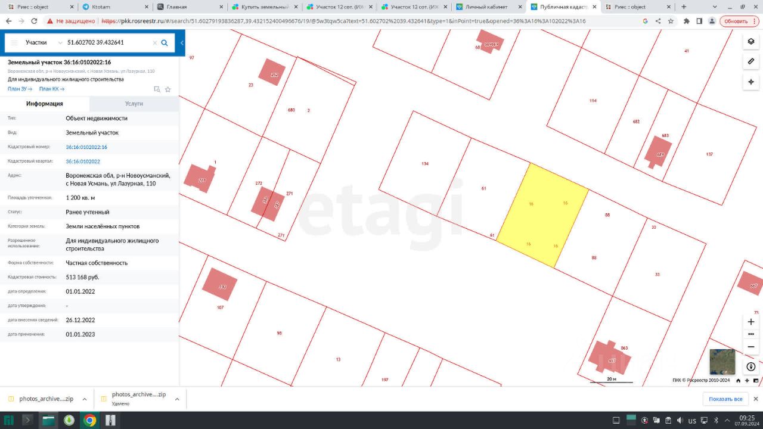The width and height of the screenshot is (763, 429).
Task: Open the tab search dropdown arrow
Action: click(715, 7)
